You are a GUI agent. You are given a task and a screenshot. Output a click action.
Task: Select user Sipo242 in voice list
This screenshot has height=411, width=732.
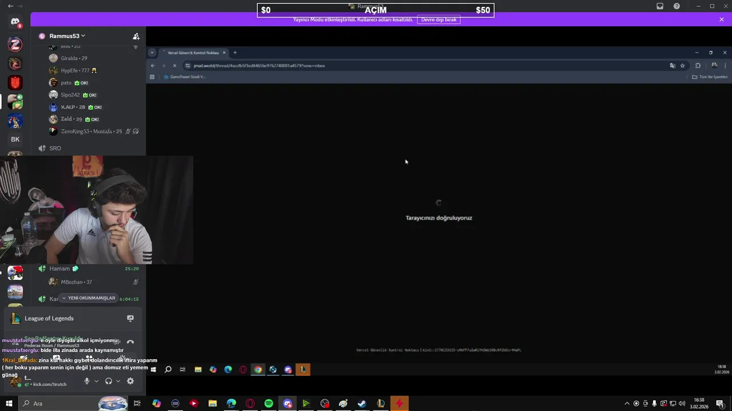pyautogui.click(x=73, y=95)
